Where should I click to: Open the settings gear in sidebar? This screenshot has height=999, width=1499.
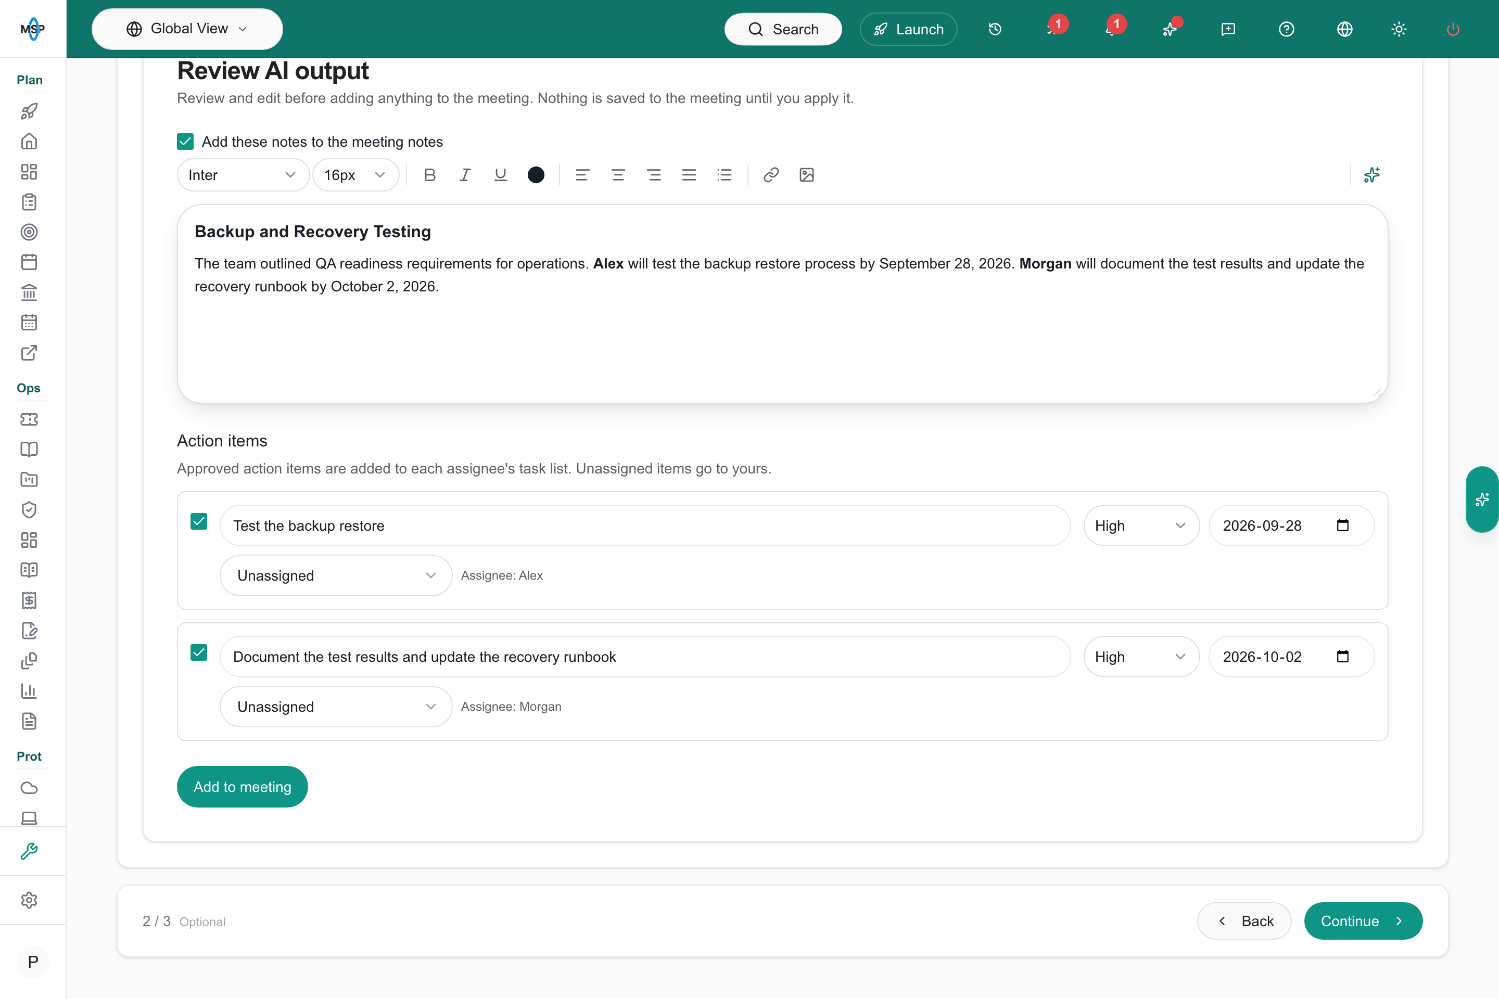tap(29, 900)
